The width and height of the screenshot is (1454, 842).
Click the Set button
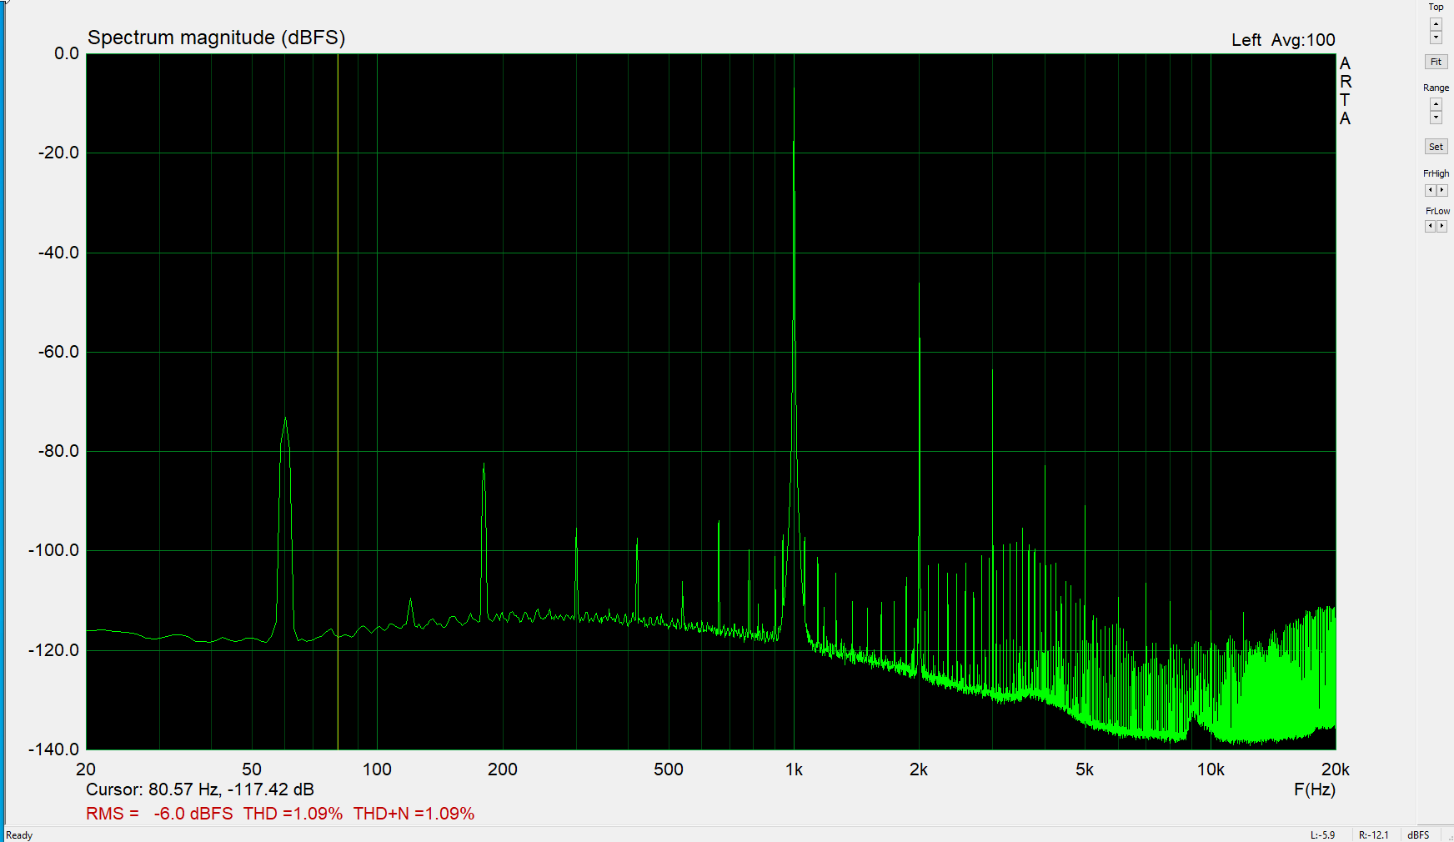[1436, 147]
